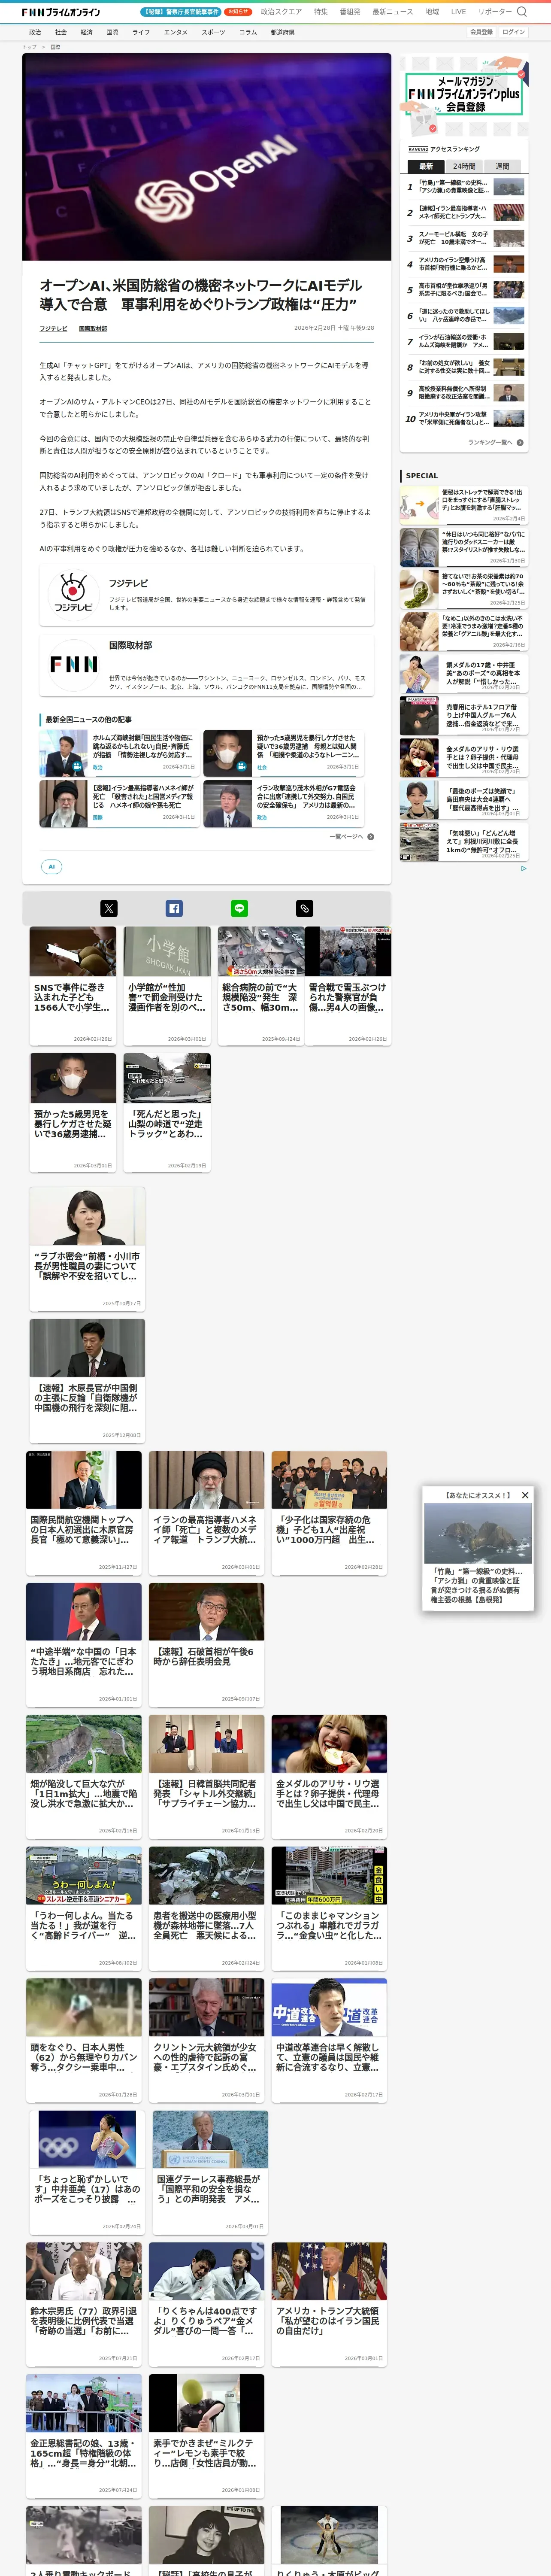Viewport: 551px width, 2576px height.
Task: Open the ライフ category in nav bar
Action: [x=141, y=32]
